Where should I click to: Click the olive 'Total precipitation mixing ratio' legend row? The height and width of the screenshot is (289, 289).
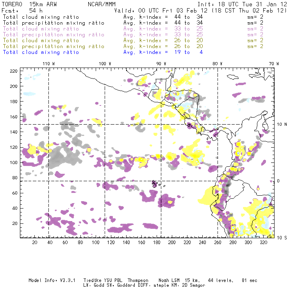(132, 46)
